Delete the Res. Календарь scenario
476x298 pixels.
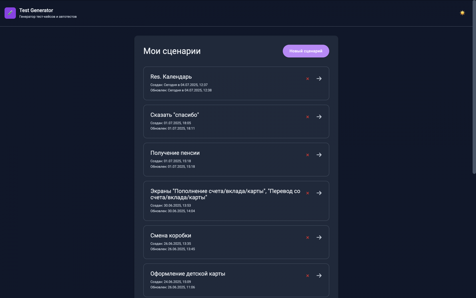click(308, 79)
